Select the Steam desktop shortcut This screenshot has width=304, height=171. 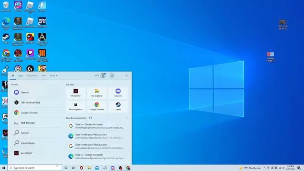[x=6, y=38]
